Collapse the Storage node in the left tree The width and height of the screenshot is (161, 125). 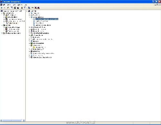point(2,25)
